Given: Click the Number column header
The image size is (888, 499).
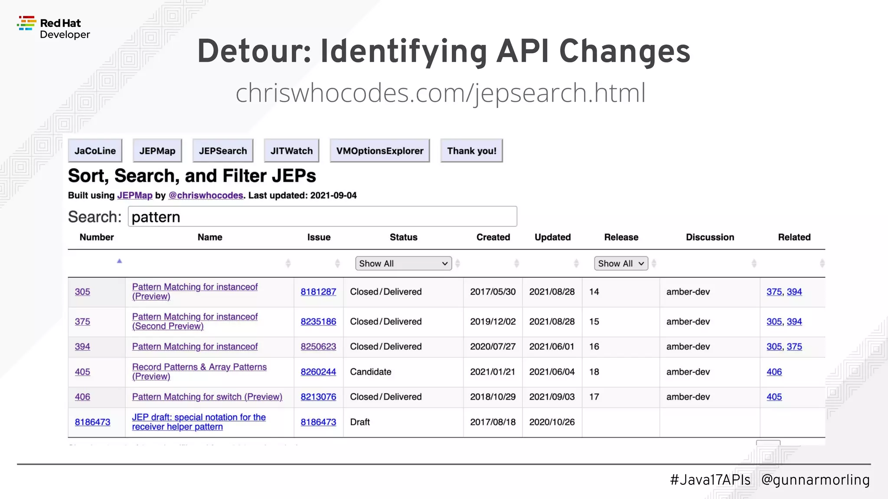Looking at the screenshot, I should (x=97, y=237).
